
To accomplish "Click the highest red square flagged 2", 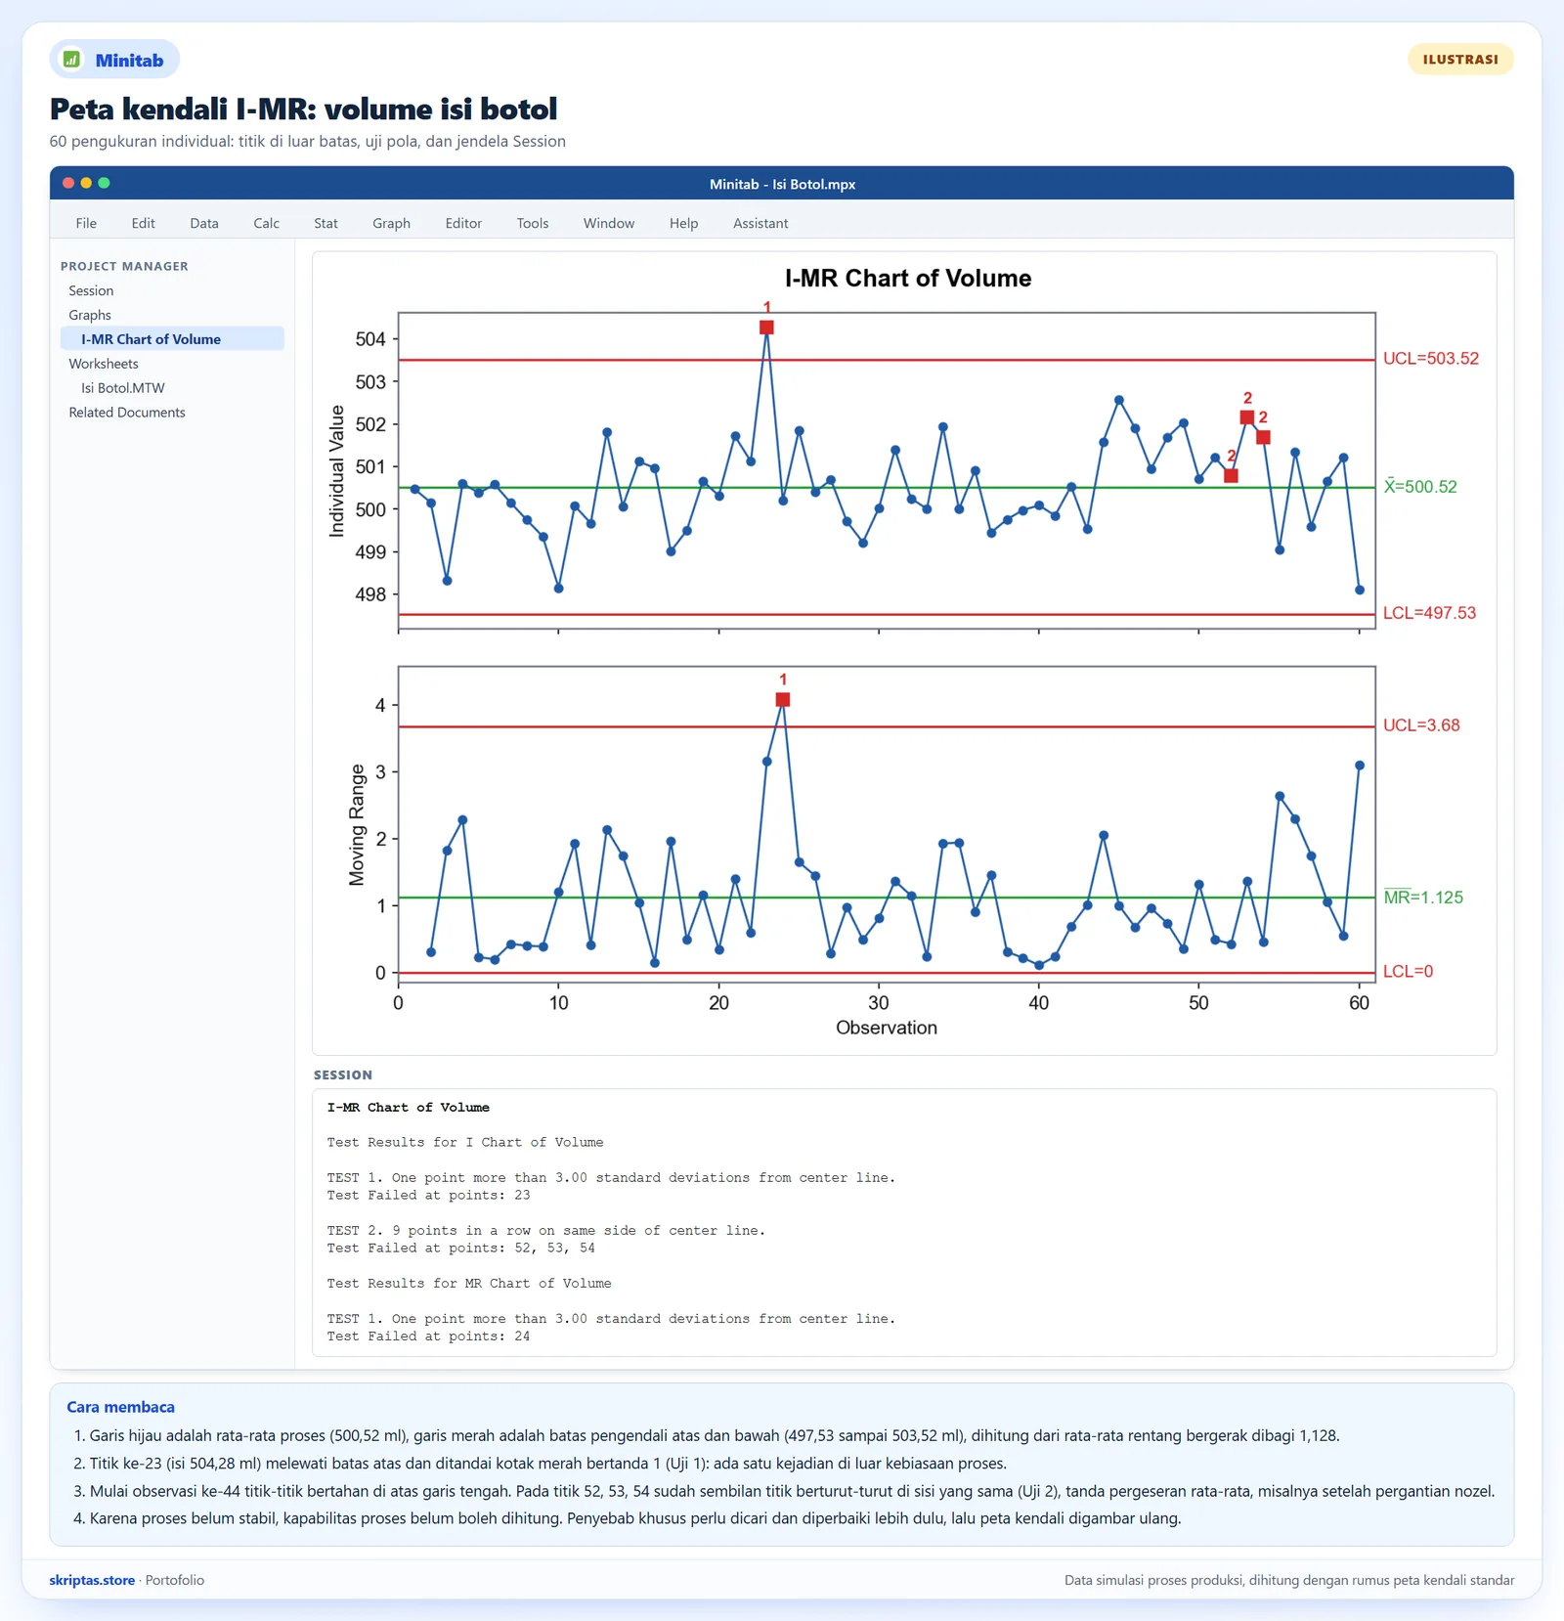I will [x=1247, y=417].
